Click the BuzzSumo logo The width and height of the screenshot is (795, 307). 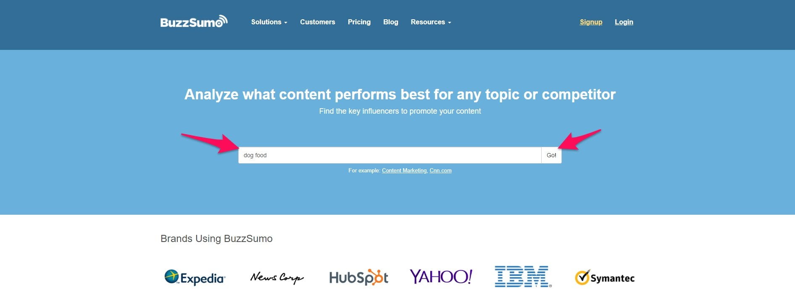click(194, 21)
